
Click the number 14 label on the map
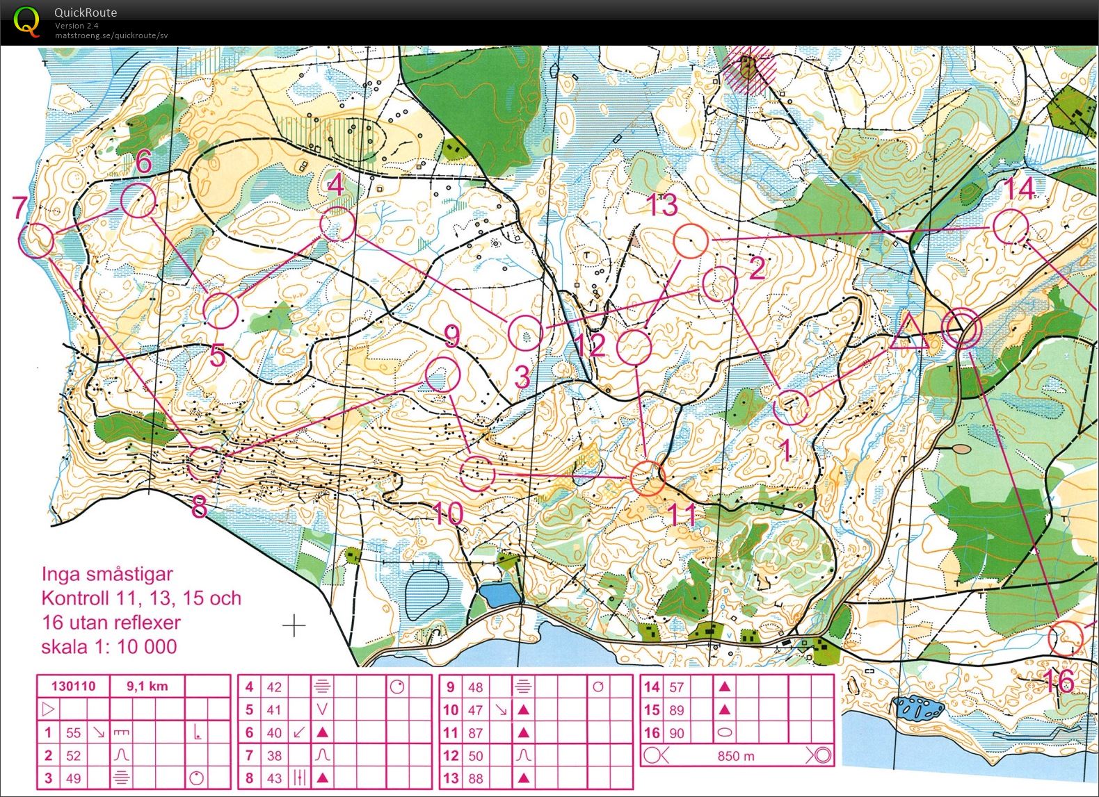point(1020,189)
